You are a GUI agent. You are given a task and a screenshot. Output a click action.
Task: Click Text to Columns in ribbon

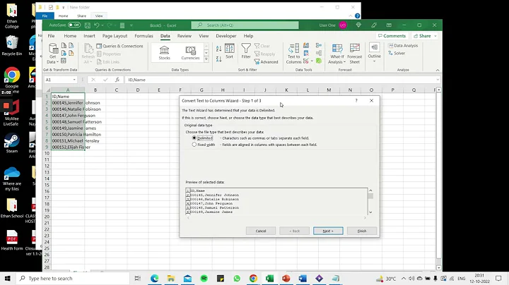(x=294, y=54)
